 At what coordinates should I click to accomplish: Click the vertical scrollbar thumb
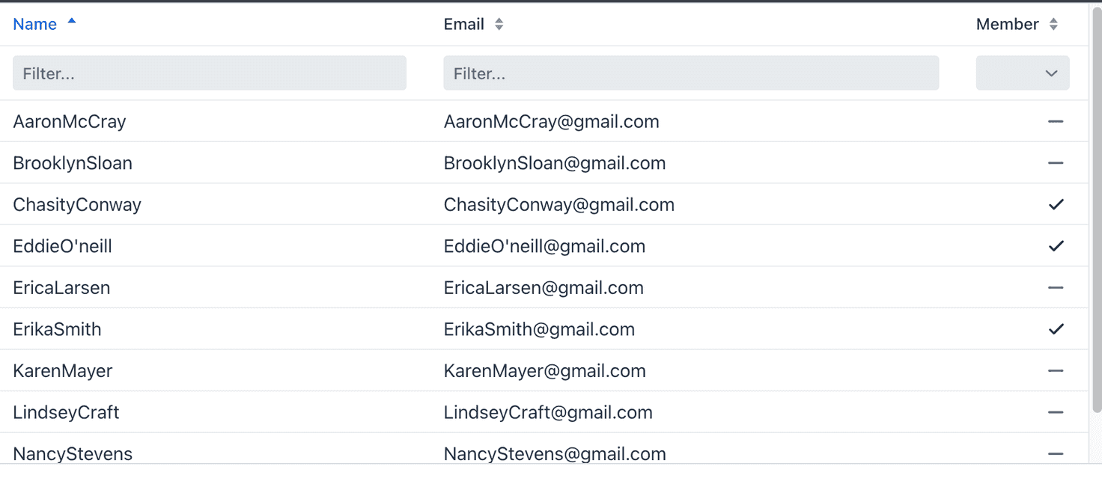pos(1097,208)
